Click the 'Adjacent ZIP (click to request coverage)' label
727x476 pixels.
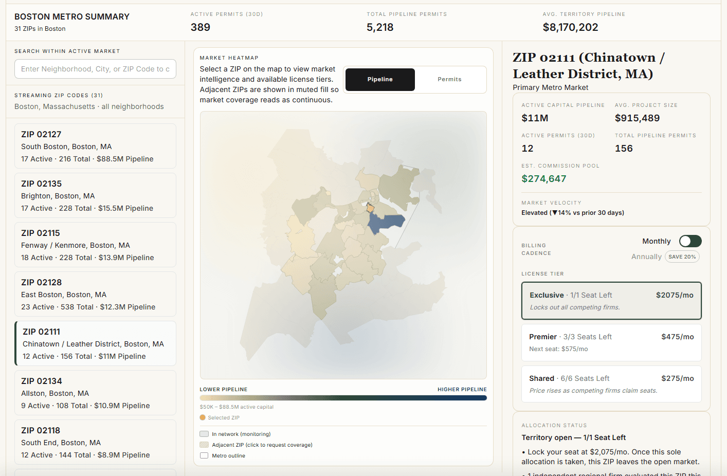262,445
